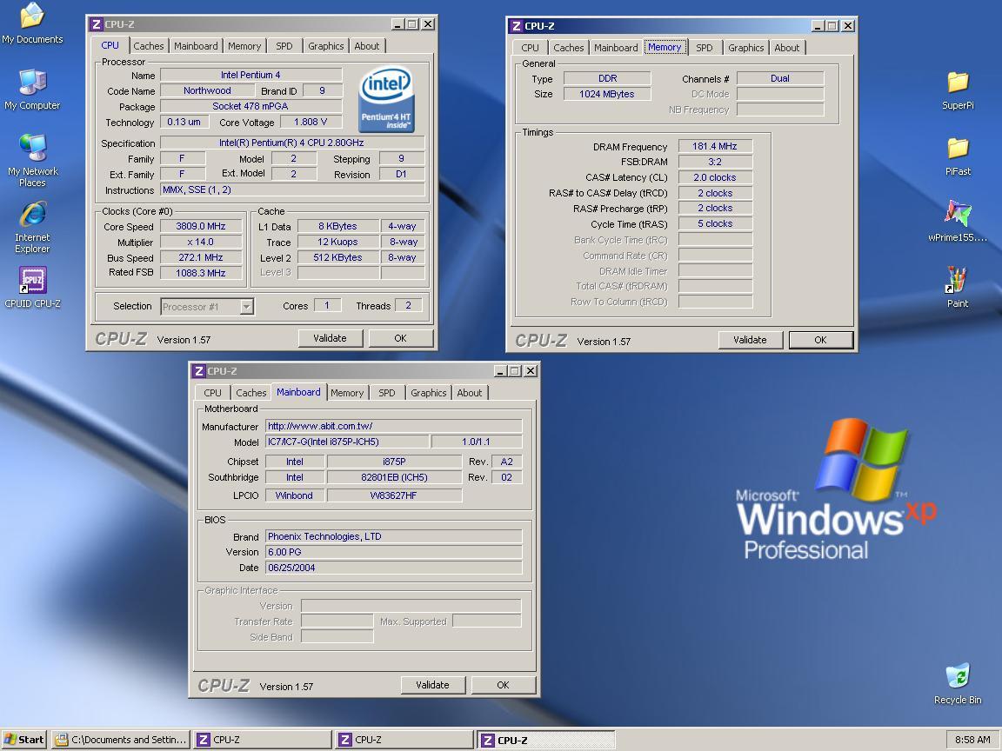This screenshot has height=751, width=1002.
Task: Click OK in the Mainboard window
Action: (x=503, y=685)
